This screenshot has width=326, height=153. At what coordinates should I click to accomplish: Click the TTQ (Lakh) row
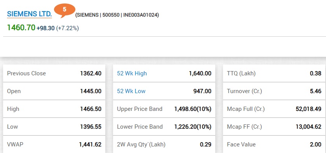274,73
